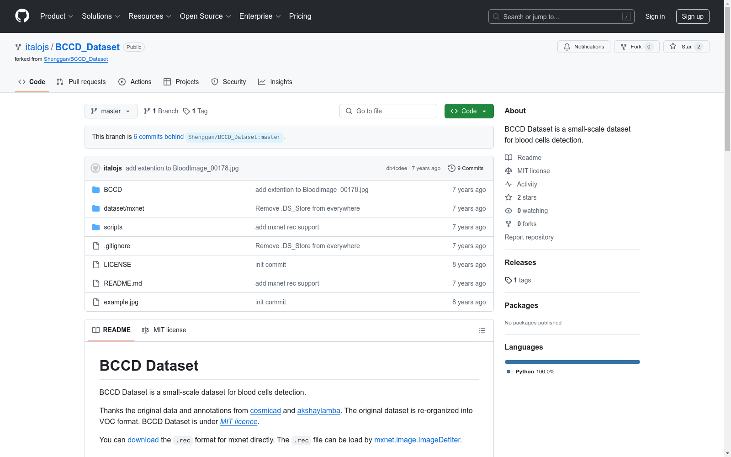Click the scripts folder icon
The width and height of the screenshot is (731, 457).
96,227
